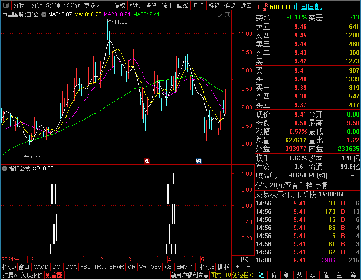This screenshot has height=280, width=361.
Task: Click the 卖一 9.42 ask quote row
Action: pos(308,61)
